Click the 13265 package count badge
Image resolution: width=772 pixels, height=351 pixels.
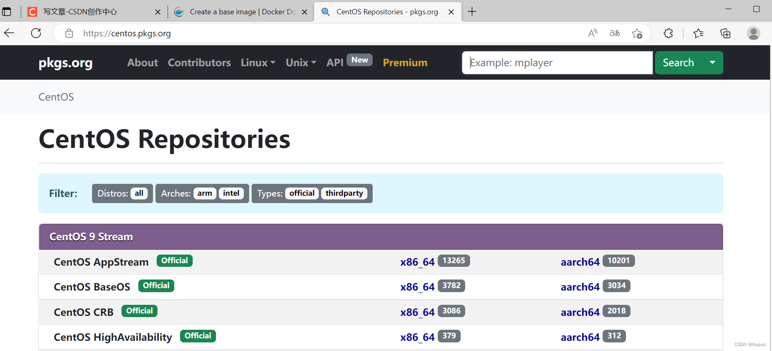point(454,261)
